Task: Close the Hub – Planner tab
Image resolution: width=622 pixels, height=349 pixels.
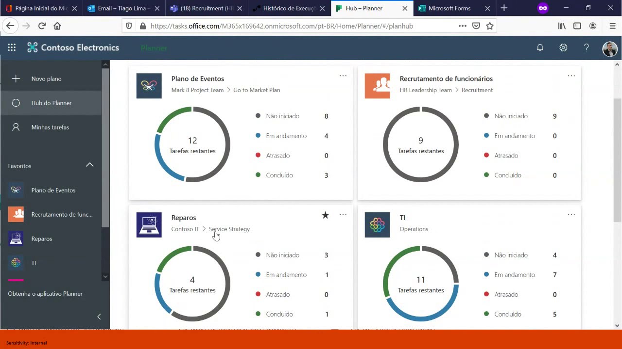Action: tap(405, 8)
